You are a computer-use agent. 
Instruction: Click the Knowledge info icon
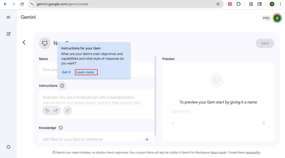click(61, 128)
